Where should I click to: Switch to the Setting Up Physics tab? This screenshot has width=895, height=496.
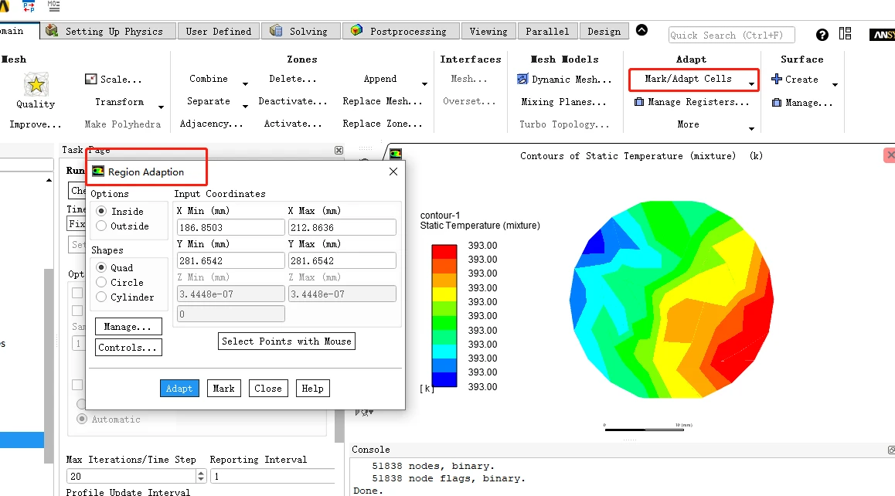(108, 32)
